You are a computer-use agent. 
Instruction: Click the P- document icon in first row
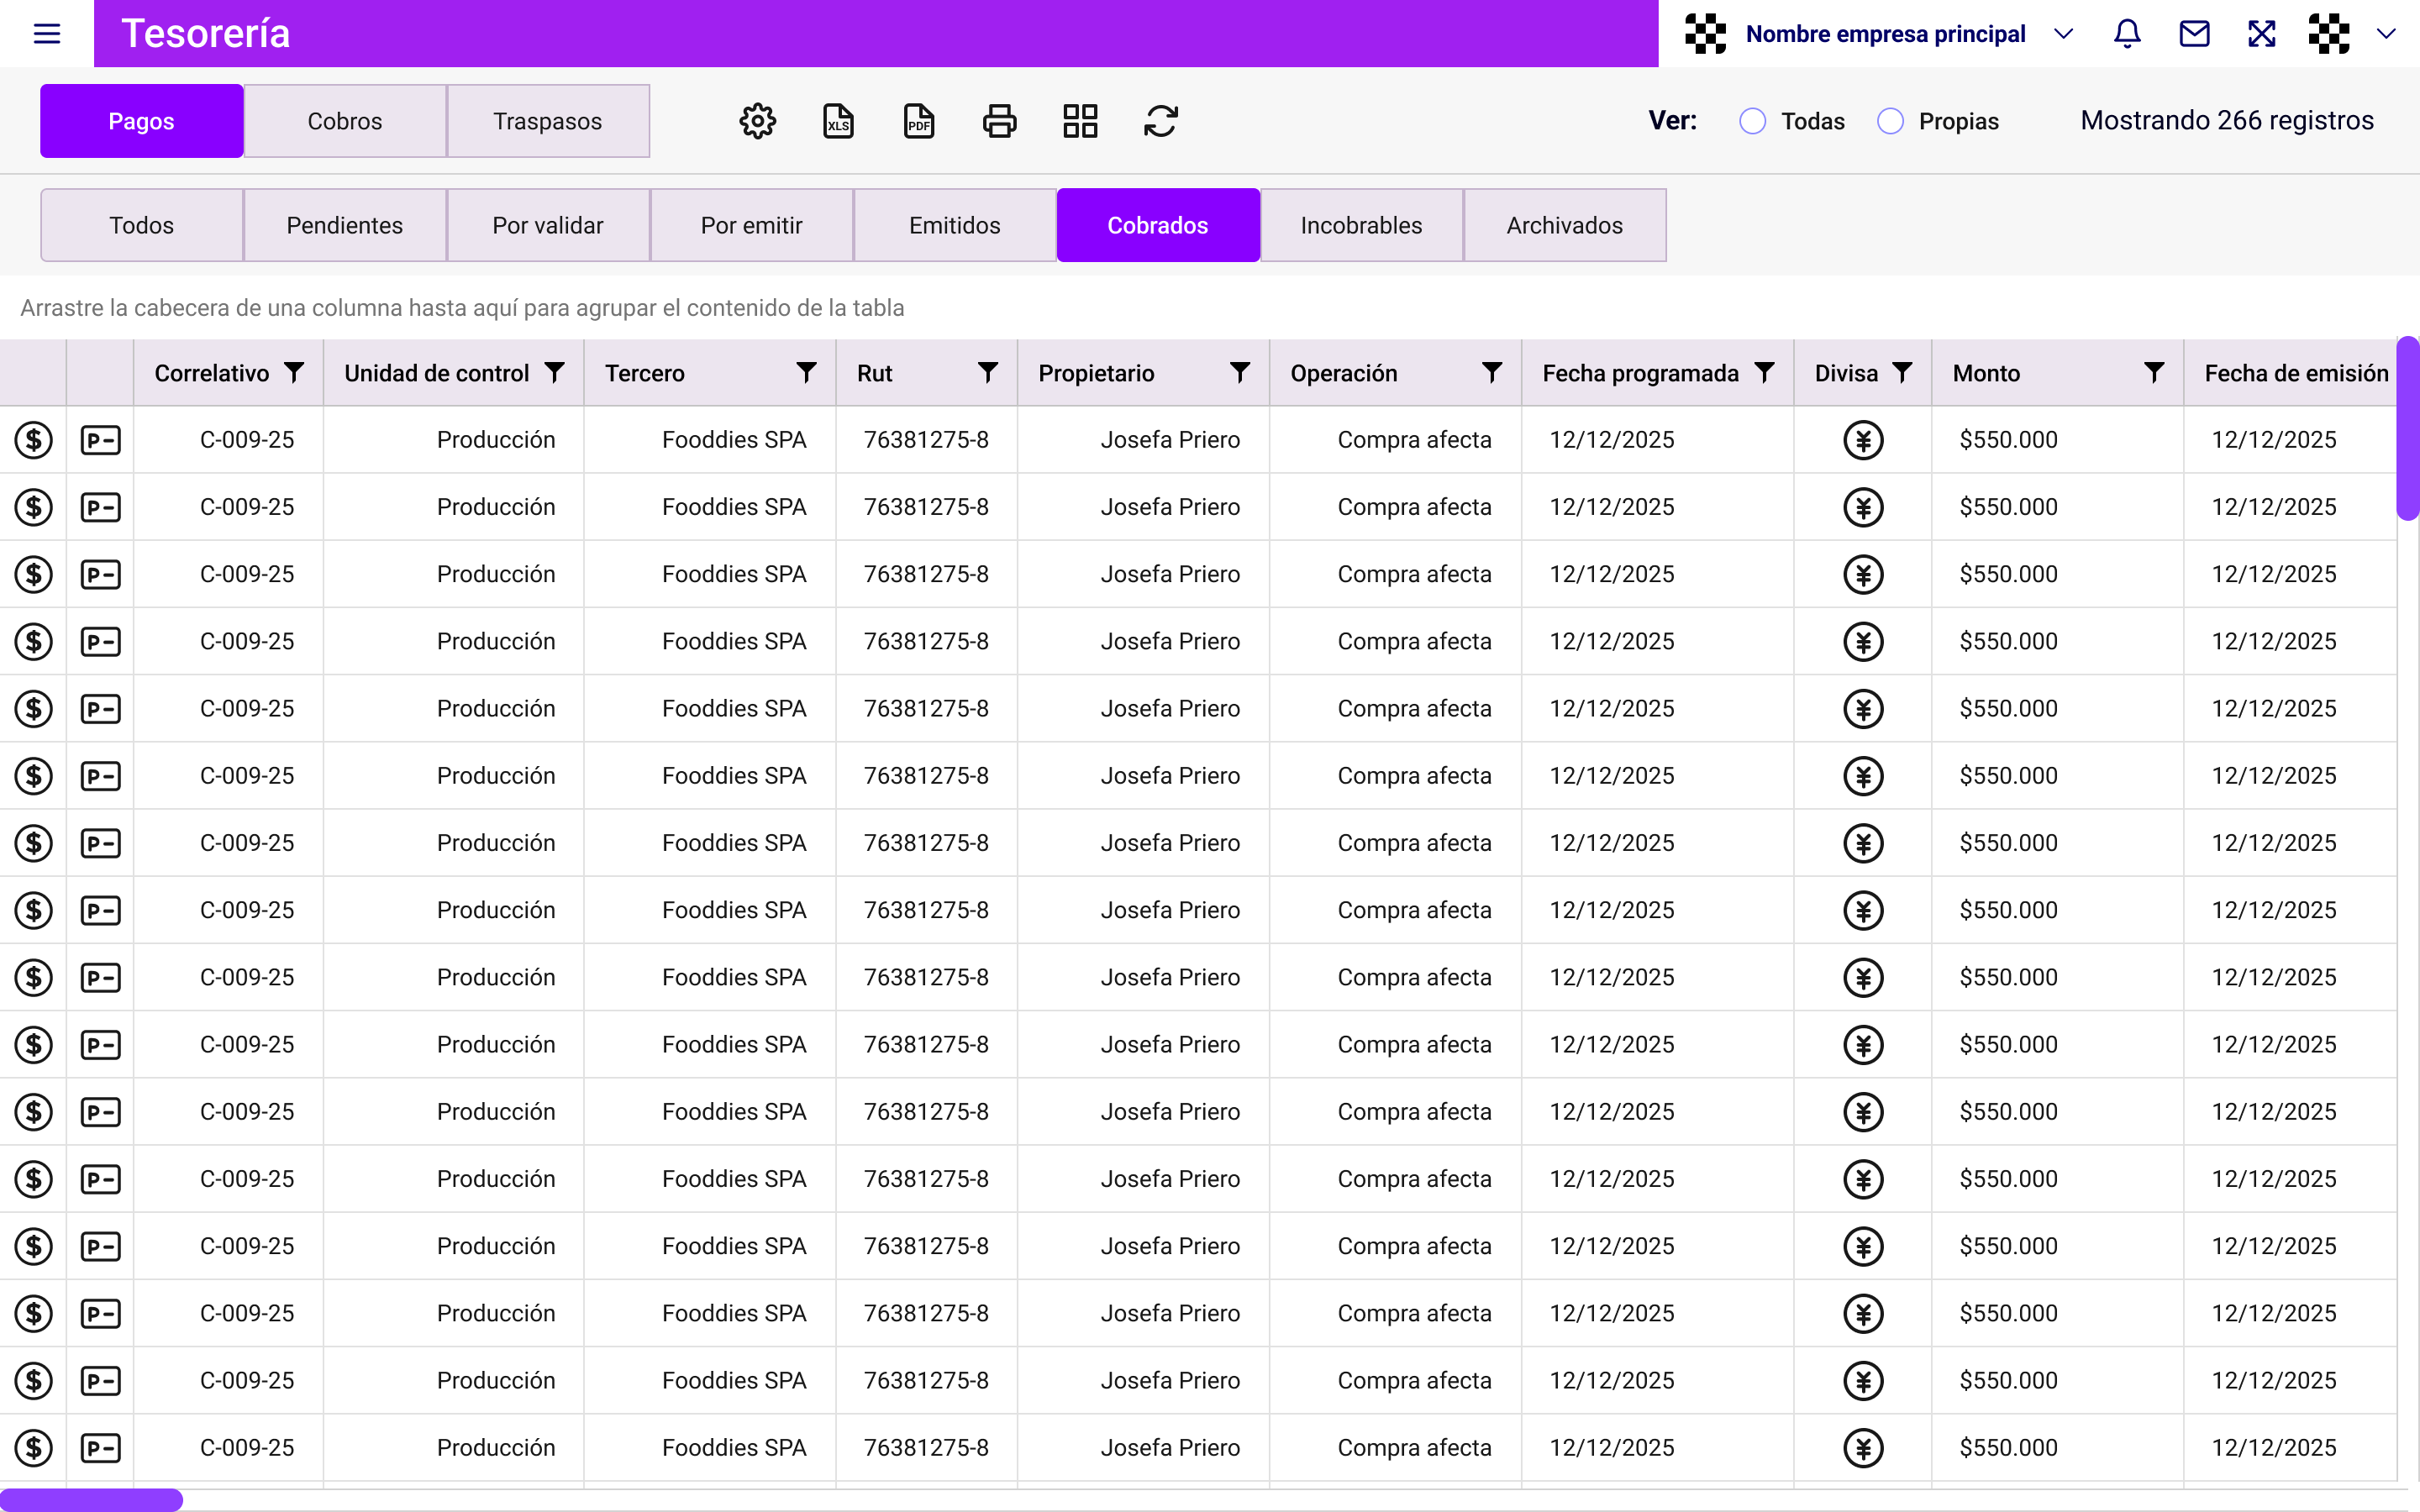100,440
